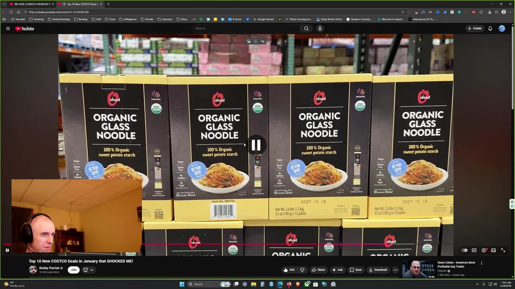Toggle closed captions in the player
This screenshot has width=515, height=289.
474,250
